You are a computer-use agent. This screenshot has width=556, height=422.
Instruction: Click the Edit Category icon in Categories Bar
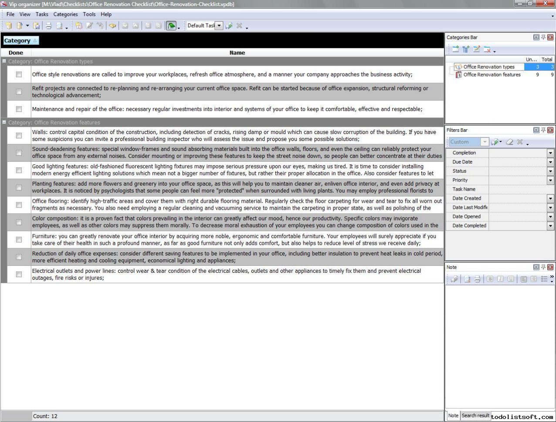476,49
